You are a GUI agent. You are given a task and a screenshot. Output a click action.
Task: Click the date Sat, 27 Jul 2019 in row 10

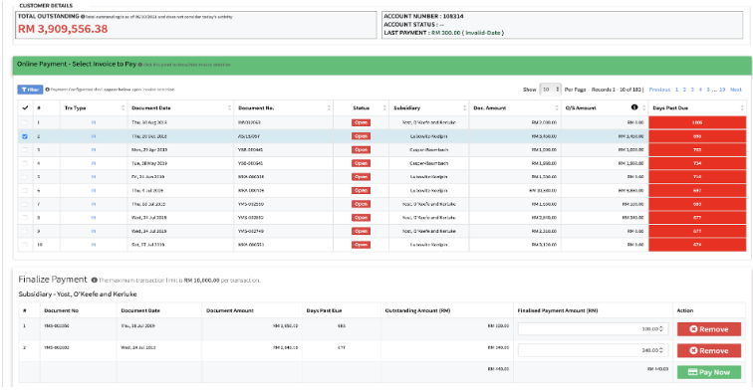click(x=147, y=245)
